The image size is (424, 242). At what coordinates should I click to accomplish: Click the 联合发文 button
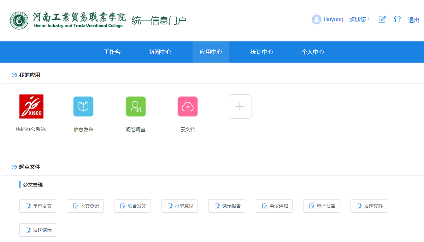pos(132,206)
